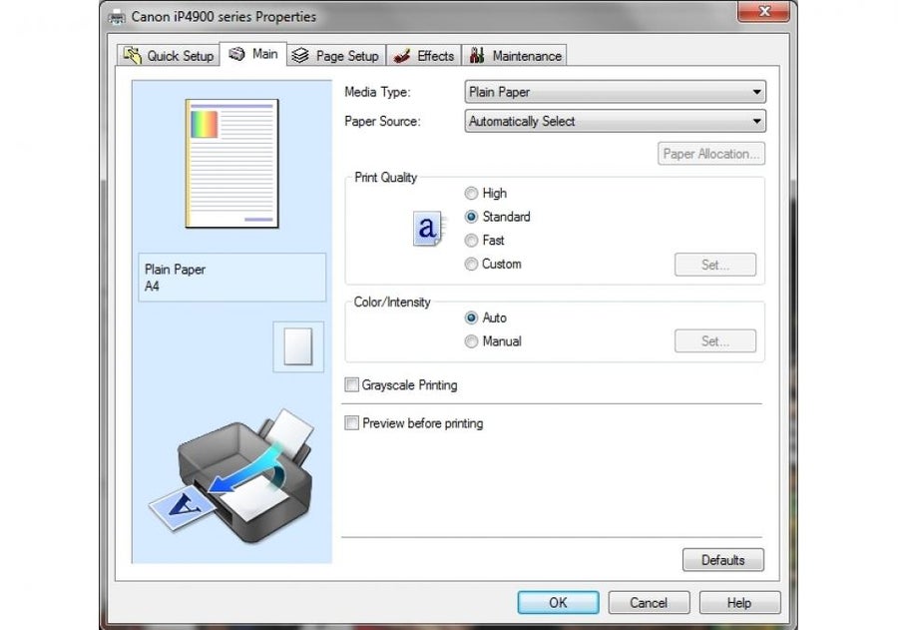Click the Effects tab brush icon
Screen dimensions: 898x630
[402, 56]
